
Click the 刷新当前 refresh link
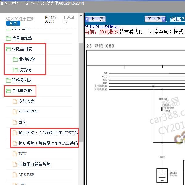coord(177,19)
